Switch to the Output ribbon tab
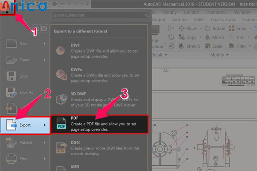Image resolution: width=257 pixels, height=171 pixels. [x=158, y=20]
